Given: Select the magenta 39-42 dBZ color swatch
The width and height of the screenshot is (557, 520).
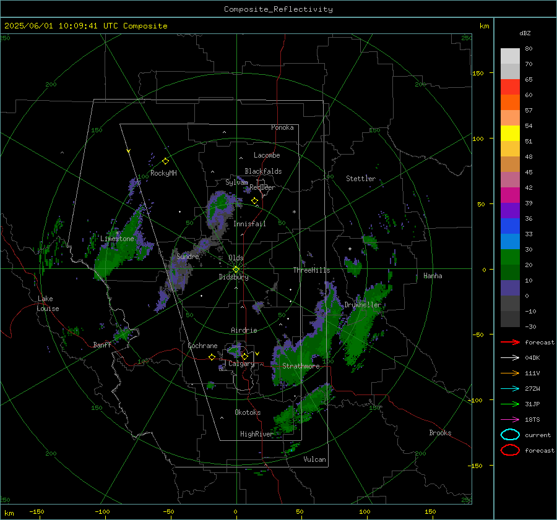Looking at the screenshot, I should coord(510,195).
